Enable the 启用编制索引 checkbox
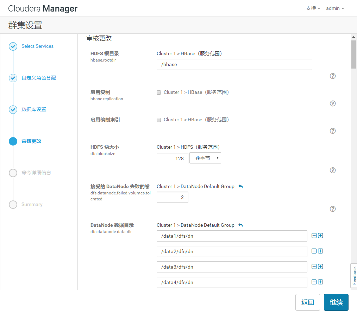This screenshot has height=315, width=357. coord(158,120)
